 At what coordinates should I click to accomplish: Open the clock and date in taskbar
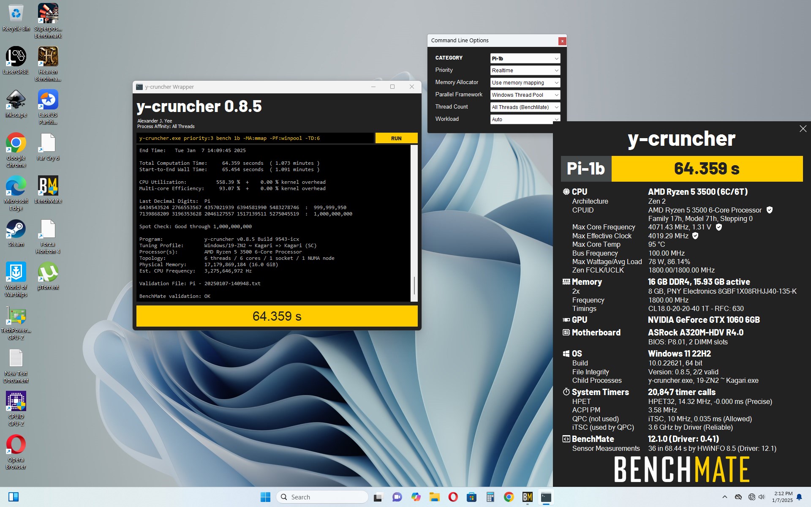point(783,497)
